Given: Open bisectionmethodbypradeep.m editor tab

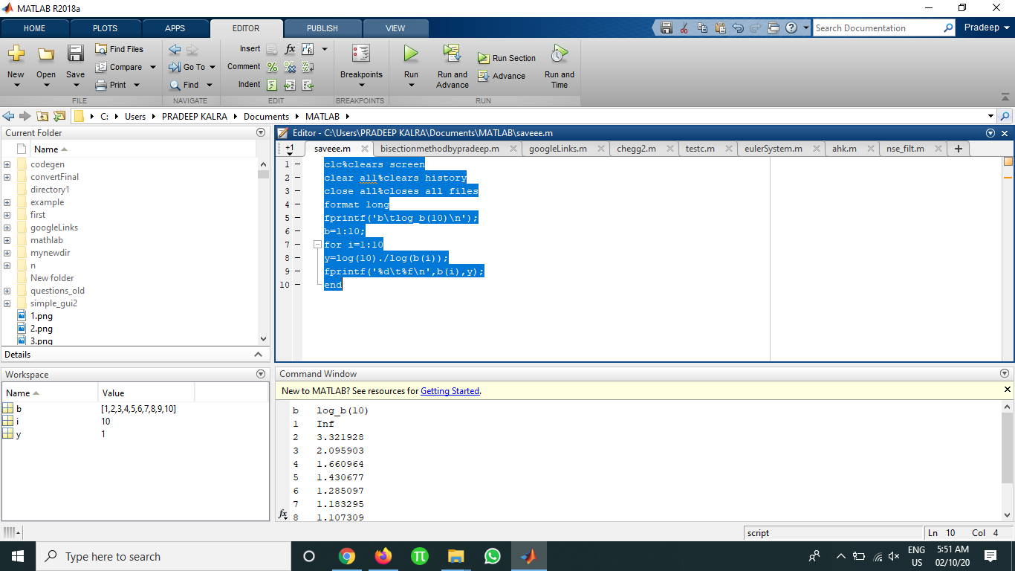Looking at the screenshot, I should click(439, 149).
